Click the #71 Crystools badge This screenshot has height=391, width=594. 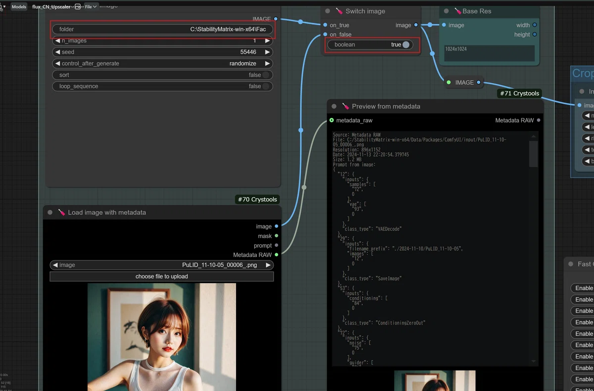pos(520,93)
